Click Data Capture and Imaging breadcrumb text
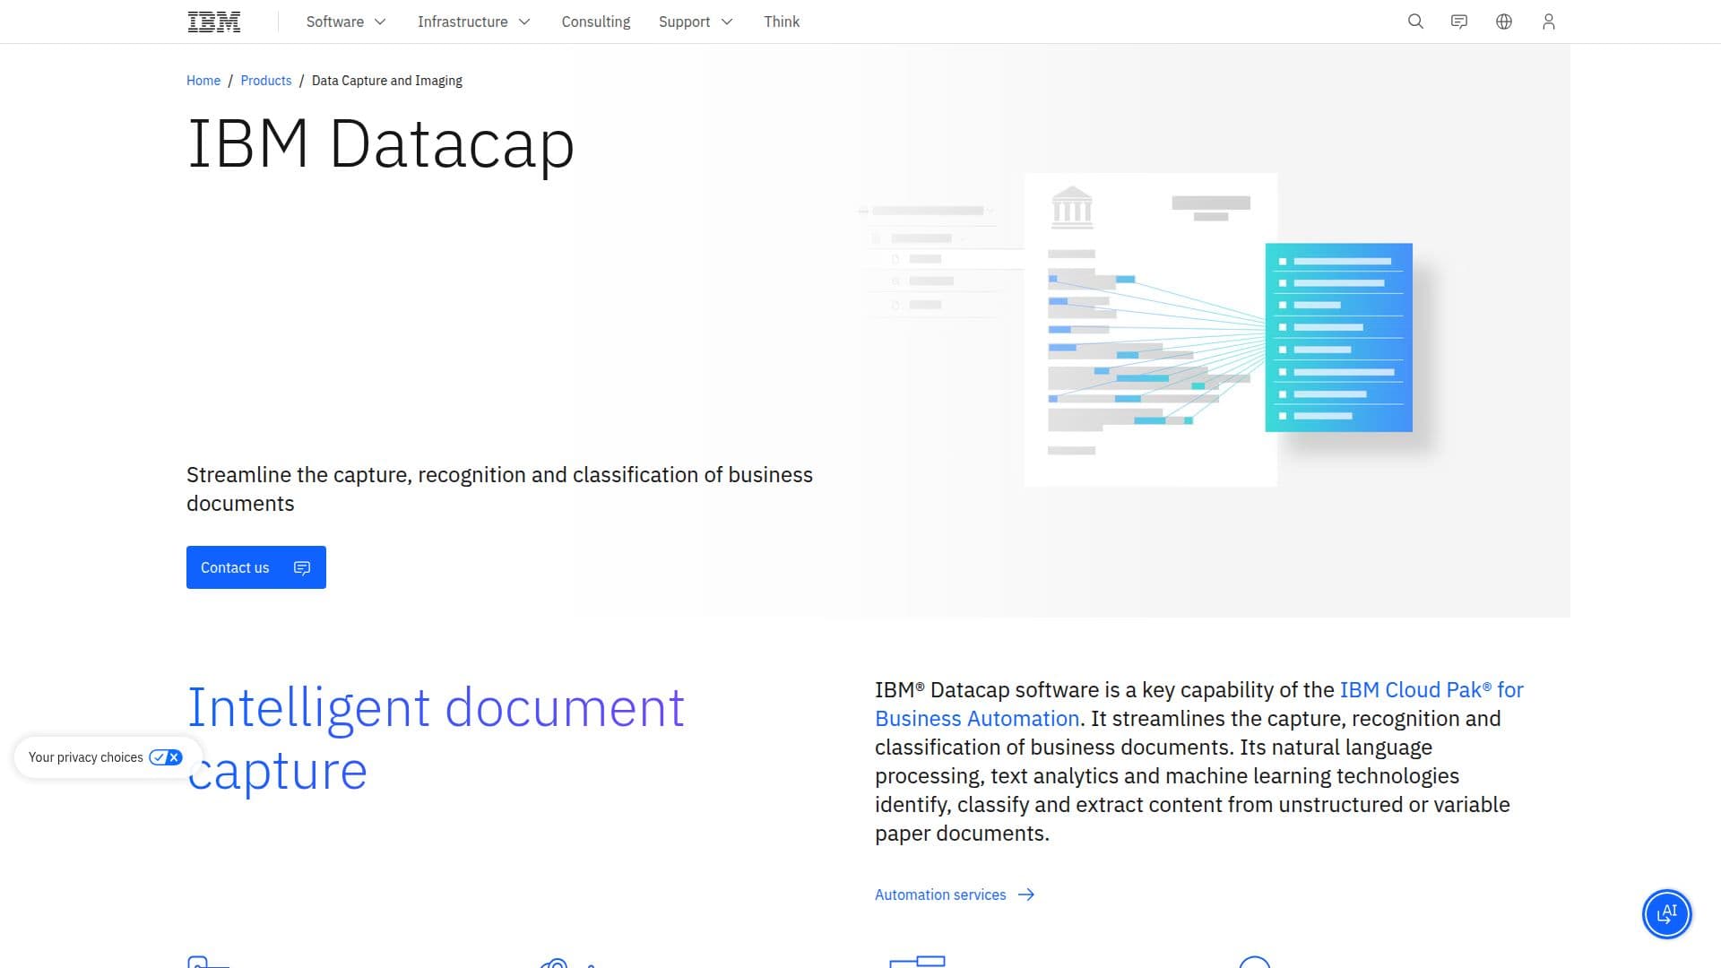 (x=387, y=81)
